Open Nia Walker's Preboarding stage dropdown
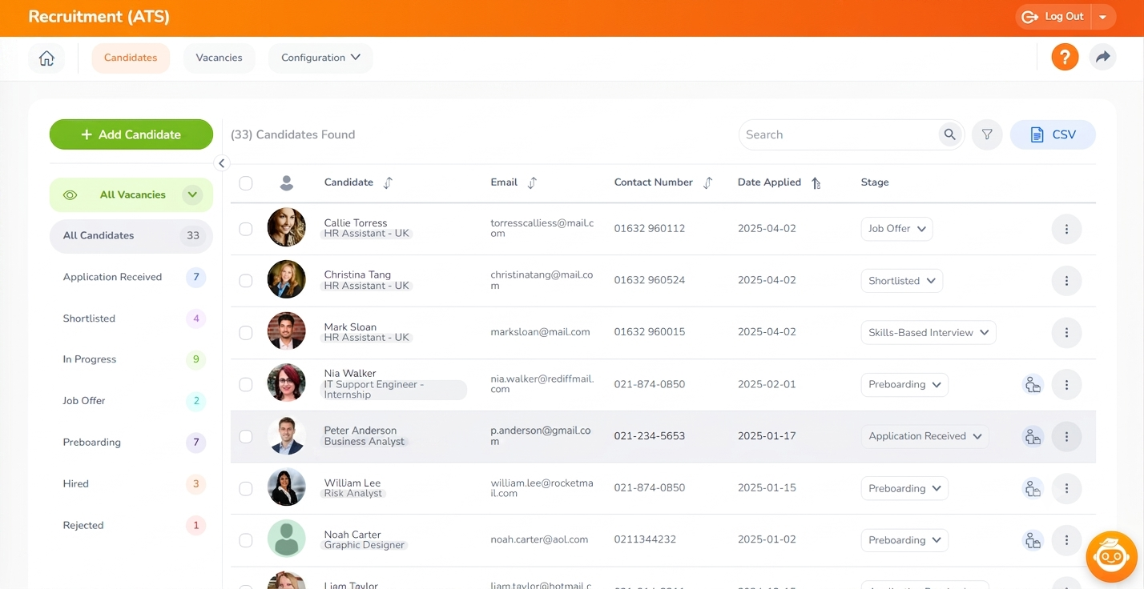Viewport: 1144px width, 589px height. tap(904, 385)
